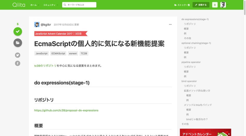
Task: Open the アドベントカレンダー banner
Action: pos(205,132)
